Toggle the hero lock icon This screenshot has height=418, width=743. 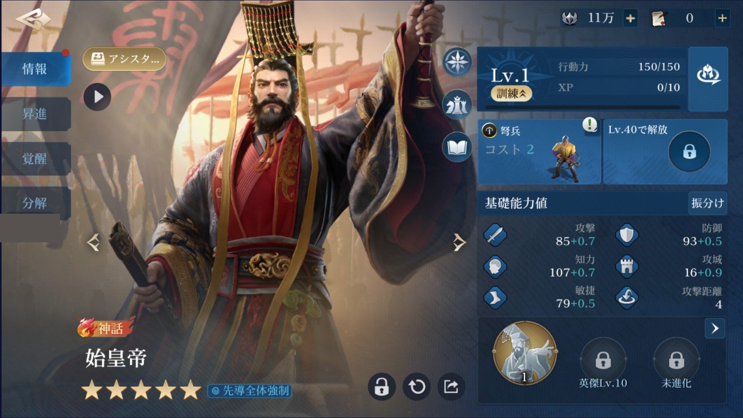pyautogui.click(x=382, y=386)
